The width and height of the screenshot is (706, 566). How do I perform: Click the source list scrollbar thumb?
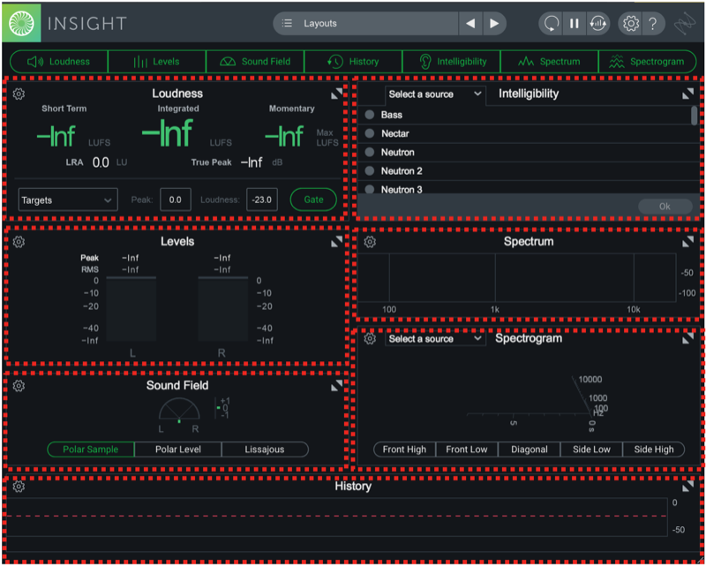(x=694, y=115)
